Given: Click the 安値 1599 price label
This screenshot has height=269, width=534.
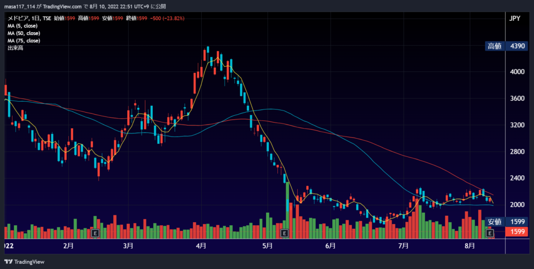Looking at the screenshot, I should 507,222.
